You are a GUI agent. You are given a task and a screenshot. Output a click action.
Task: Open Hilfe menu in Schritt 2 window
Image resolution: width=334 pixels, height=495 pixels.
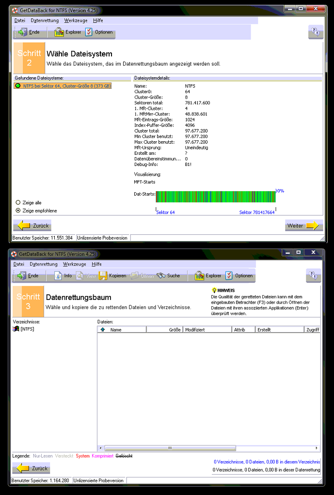98,20
